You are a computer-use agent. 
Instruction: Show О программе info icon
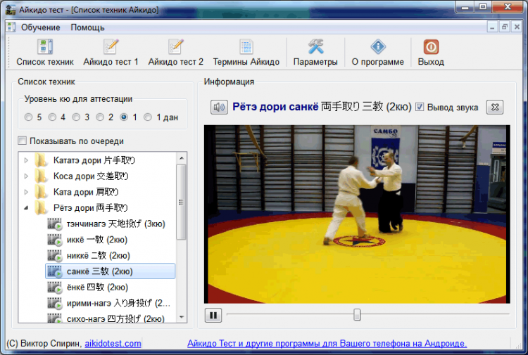(378, 47)
